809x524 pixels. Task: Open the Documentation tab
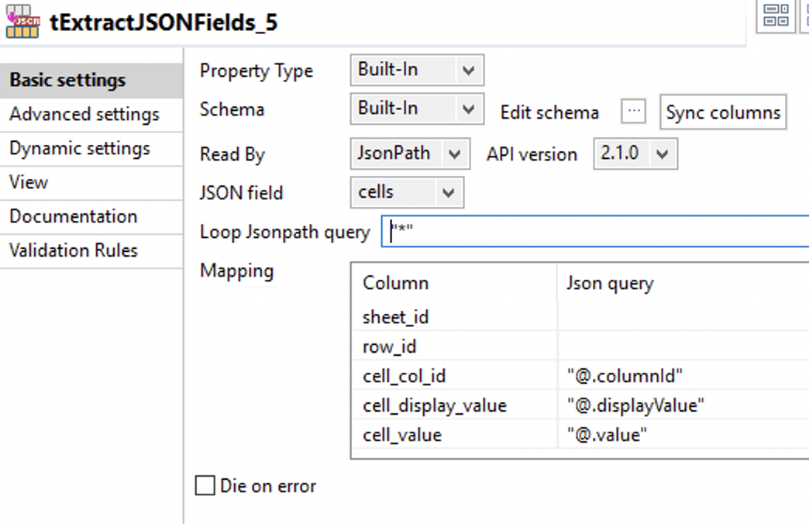[73, 217]
